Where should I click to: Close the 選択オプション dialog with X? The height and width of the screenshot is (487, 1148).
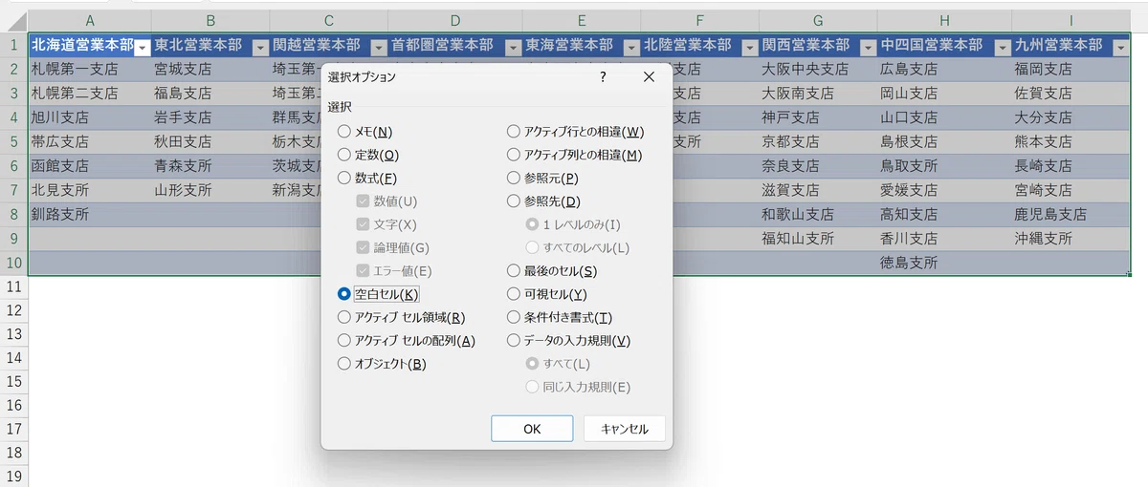click(649, 76)
